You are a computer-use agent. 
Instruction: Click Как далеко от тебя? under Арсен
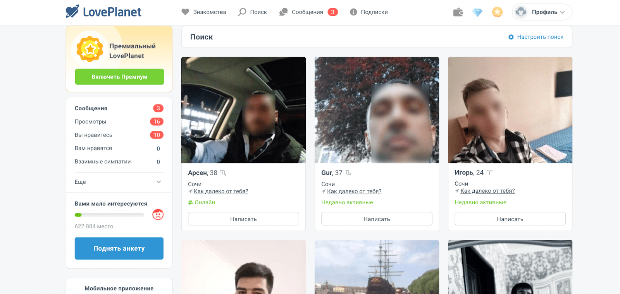coord(221,191)
